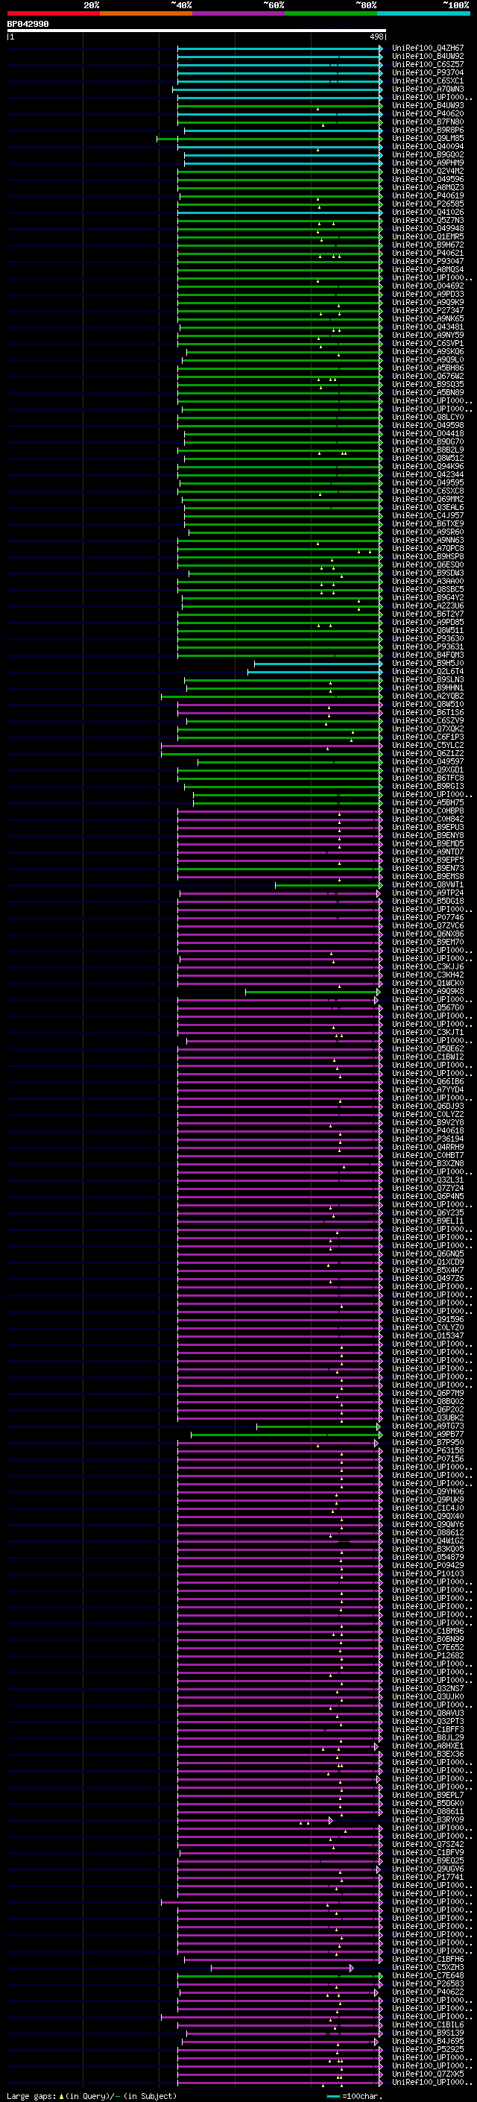Select the UniRef100_P93630 hit label
This screenshot has width=477, height=2102.
click(x=428, y=638)
